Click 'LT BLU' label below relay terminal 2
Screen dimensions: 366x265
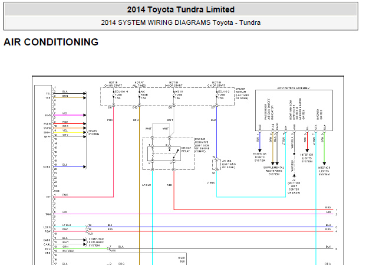point(147,185)
